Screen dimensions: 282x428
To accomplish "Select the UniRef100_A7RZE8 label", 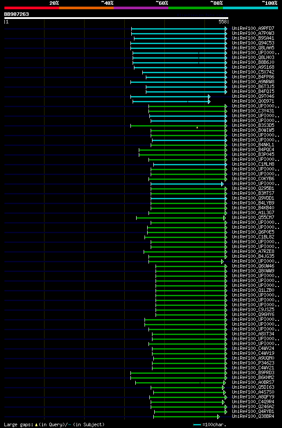I will 253,252.
